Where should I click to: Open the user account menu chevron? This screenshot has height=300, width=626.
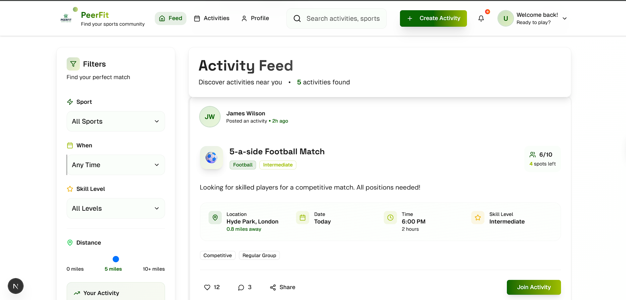tap(565, 18)
